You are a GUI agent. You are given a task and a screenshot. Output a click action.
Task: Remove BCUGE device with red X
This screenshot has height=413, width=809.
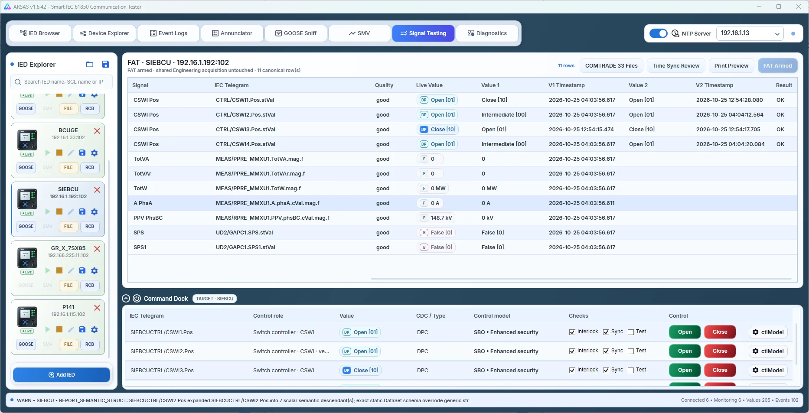click(97, 131)
